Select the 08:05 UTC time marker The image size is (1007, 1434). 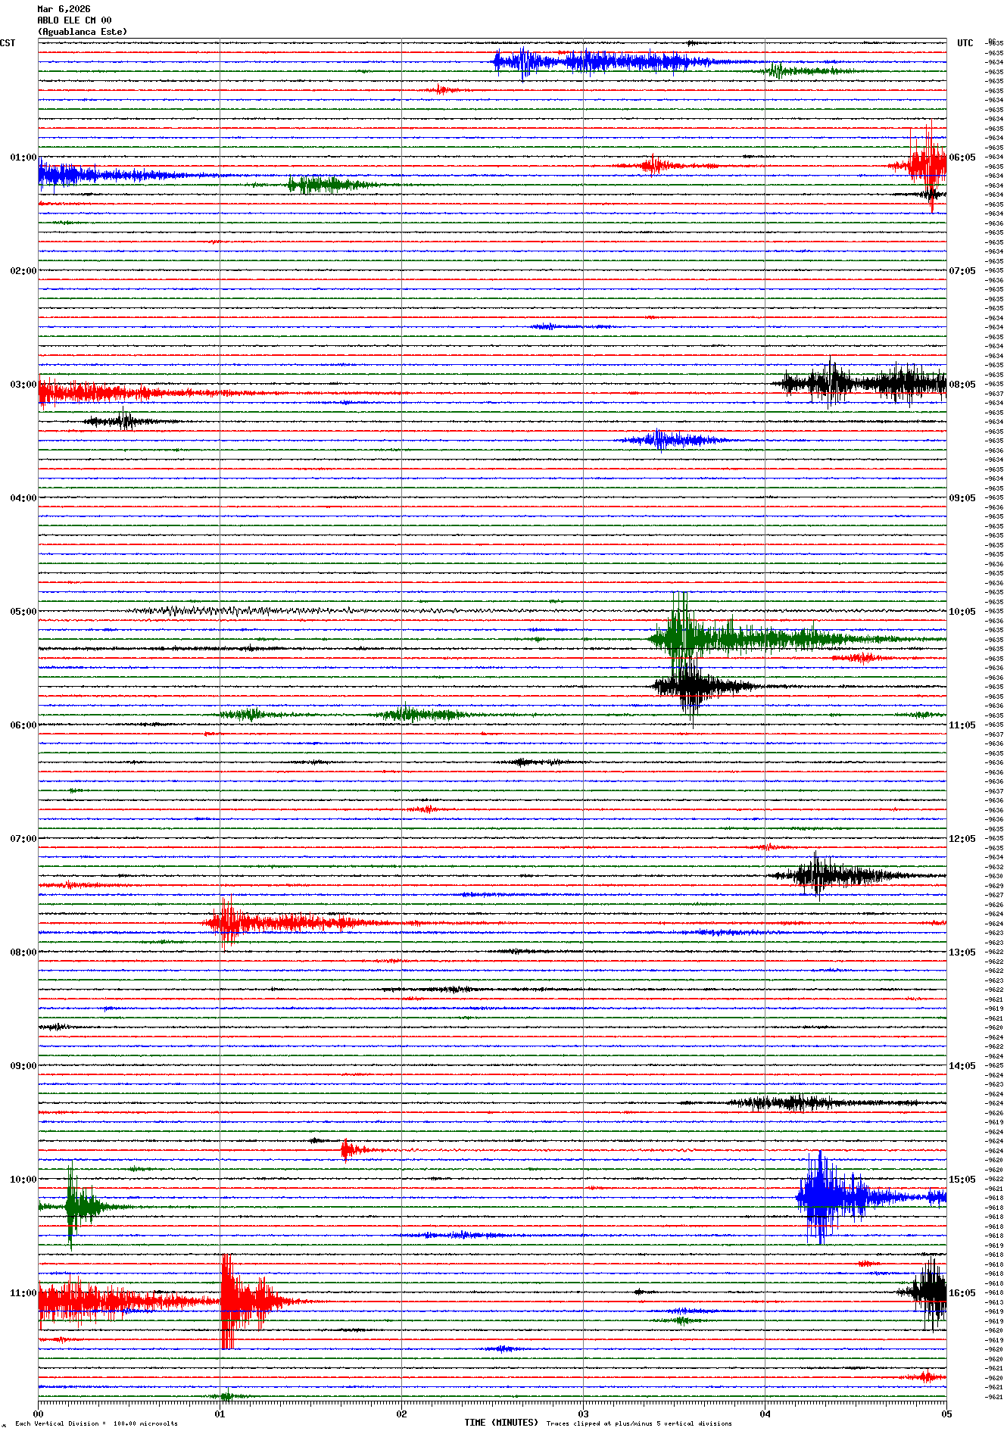[962, 385]
